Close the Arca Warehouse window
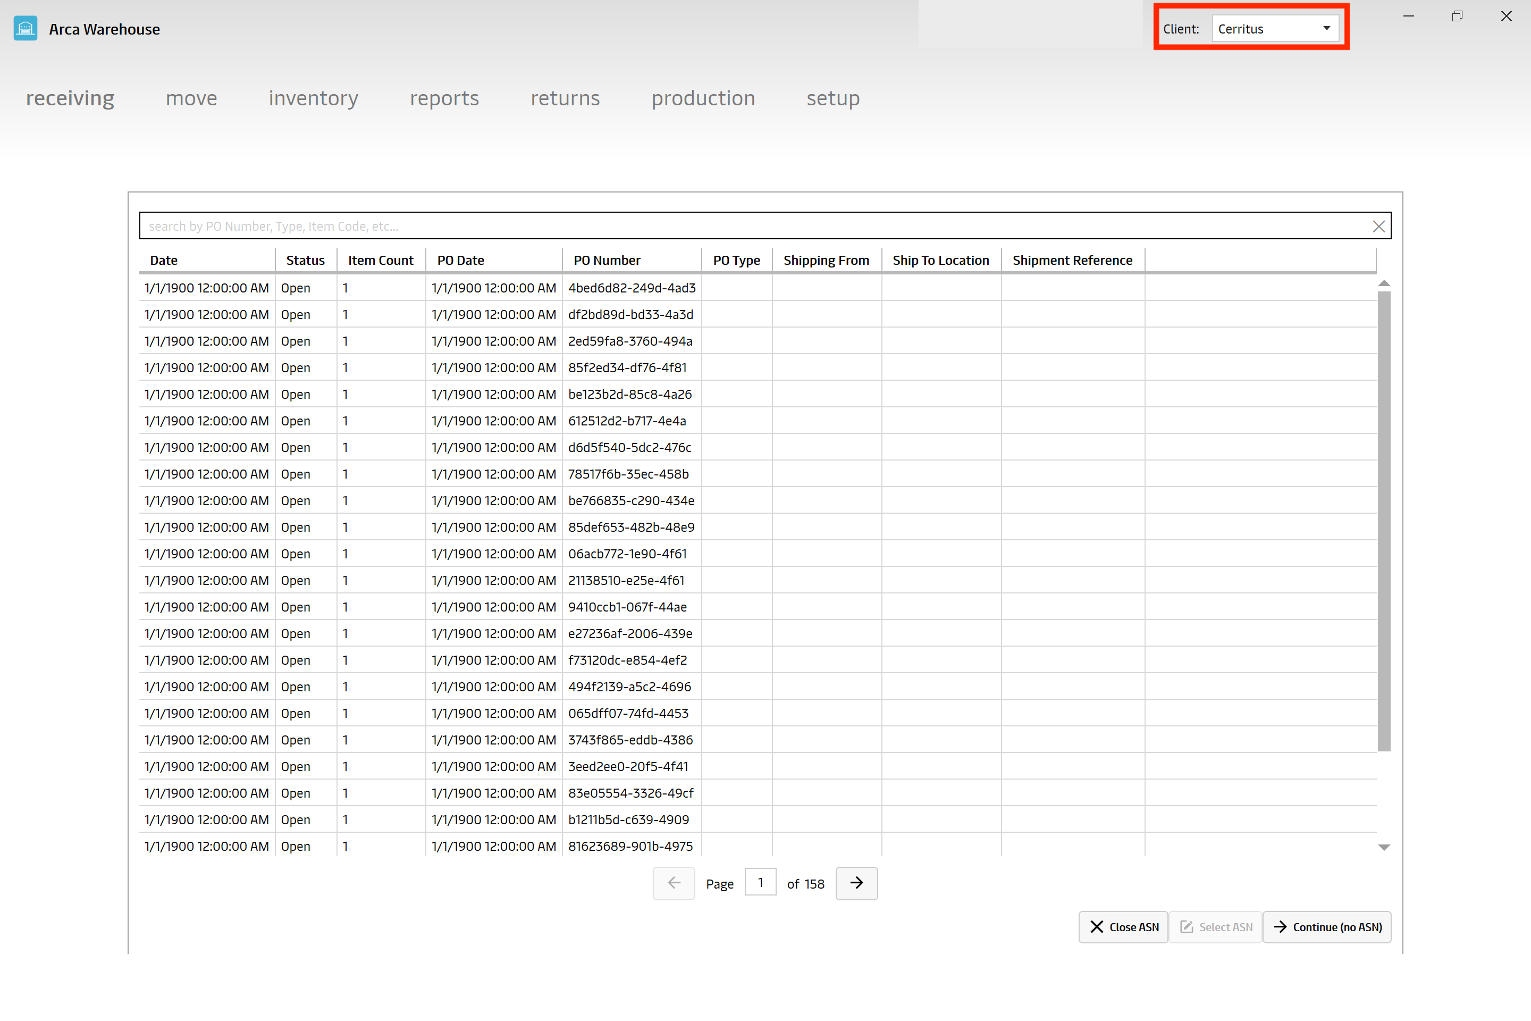The width and height of the screenshot is (1531, 1021). pos(1506,16)
